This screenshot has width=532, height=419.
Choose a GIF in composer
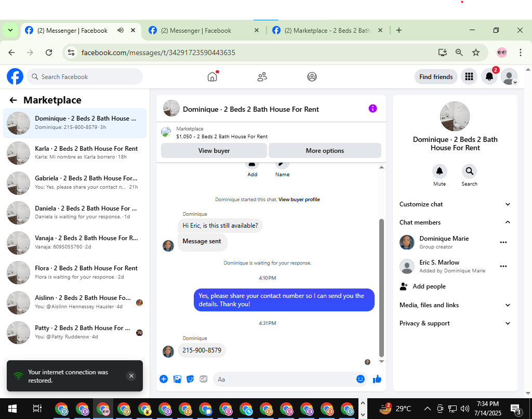tap(204, 379)
